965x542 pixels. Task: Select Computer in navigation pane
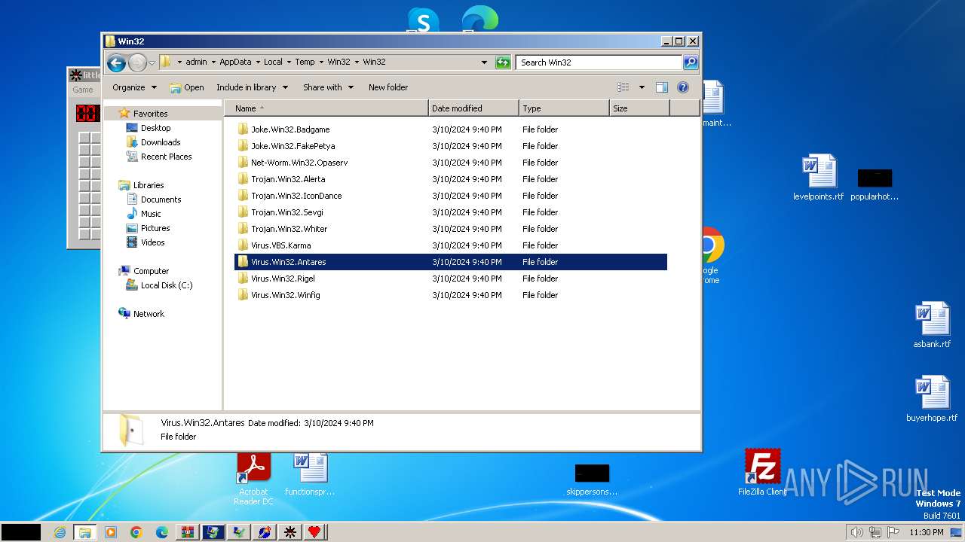pyautogui.click(x=151, y=271)
